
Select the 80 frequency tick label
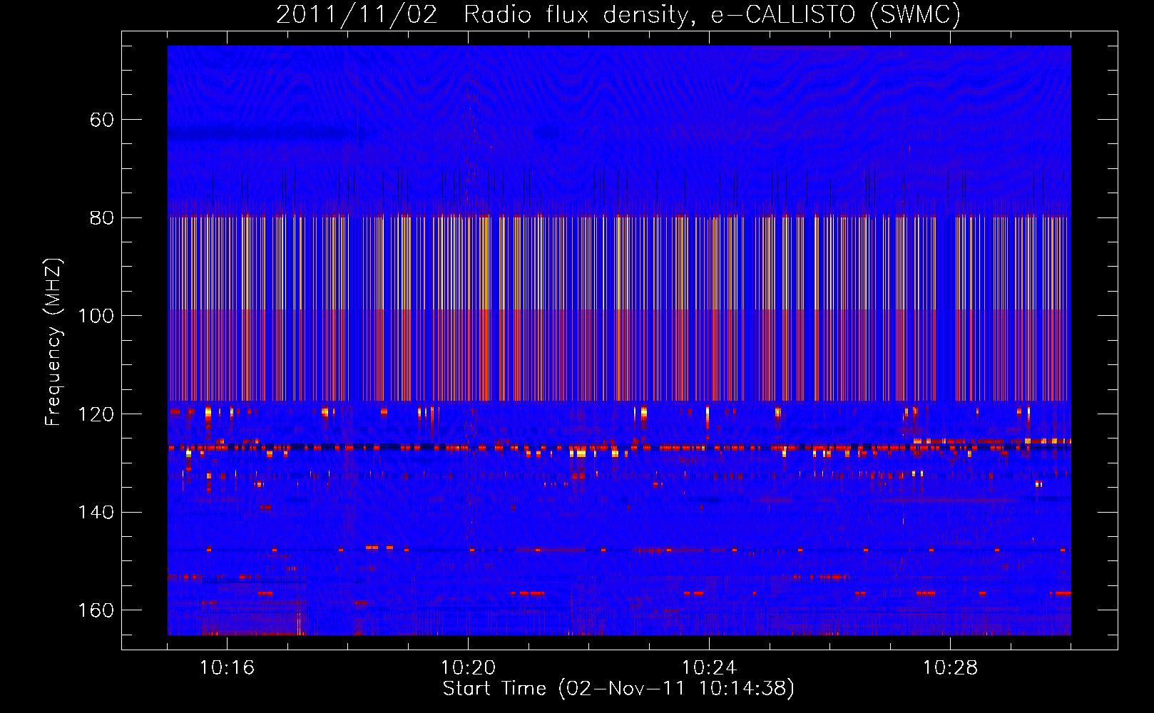(x=101, y=217)
